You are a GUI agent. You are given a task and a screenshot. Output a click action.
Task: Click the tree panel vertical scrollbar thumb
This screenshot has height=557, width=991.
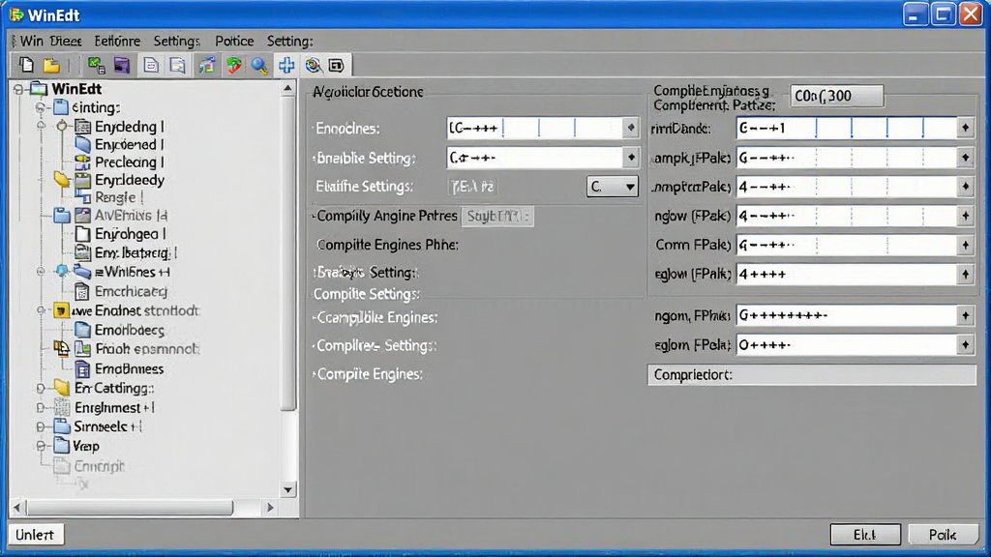coord(288,255)
